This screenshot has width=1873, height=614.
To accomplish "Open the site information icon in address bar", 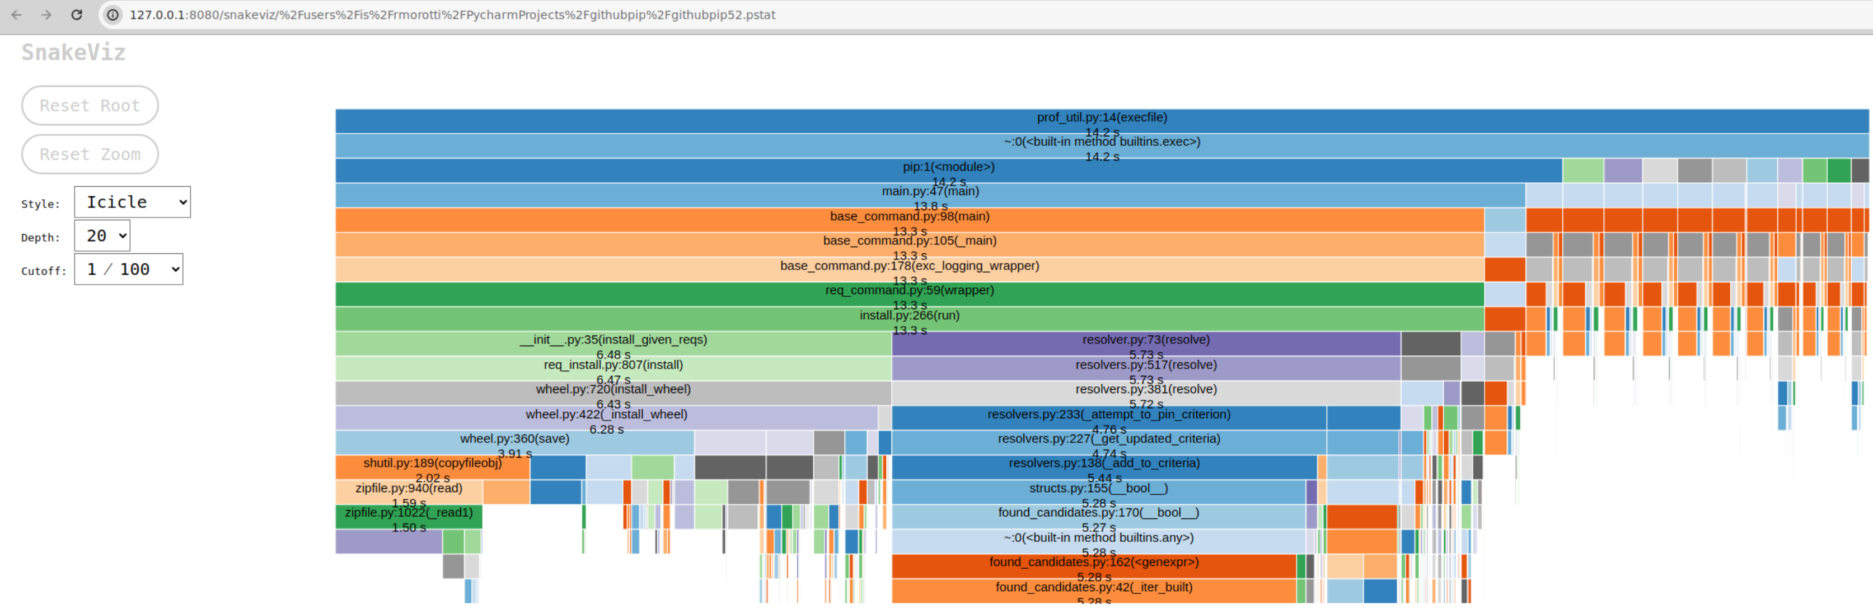I will (112, 15).
